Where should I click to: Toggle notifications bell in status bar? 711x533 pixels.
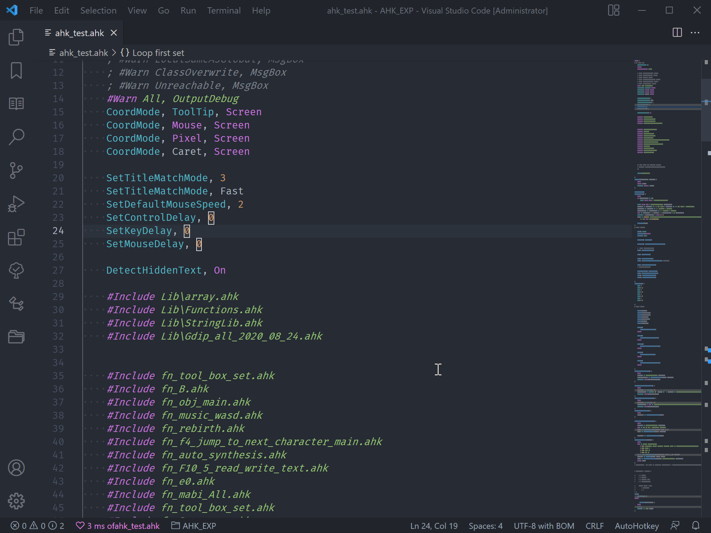tap(695, 526)
